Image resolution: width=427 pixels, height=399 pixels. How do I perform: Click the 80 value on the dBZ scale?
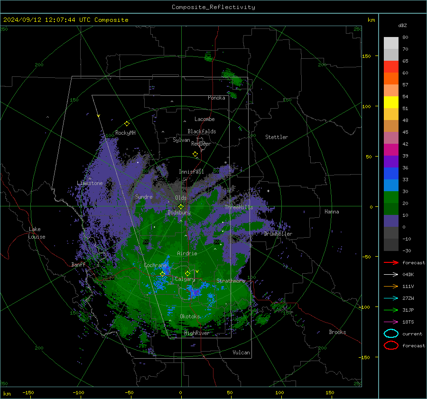405,37
